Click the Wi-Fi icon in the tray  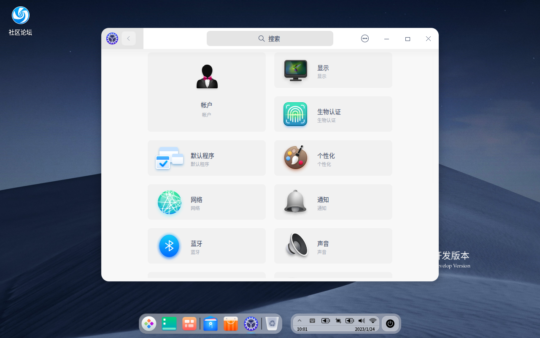[373, 320]
